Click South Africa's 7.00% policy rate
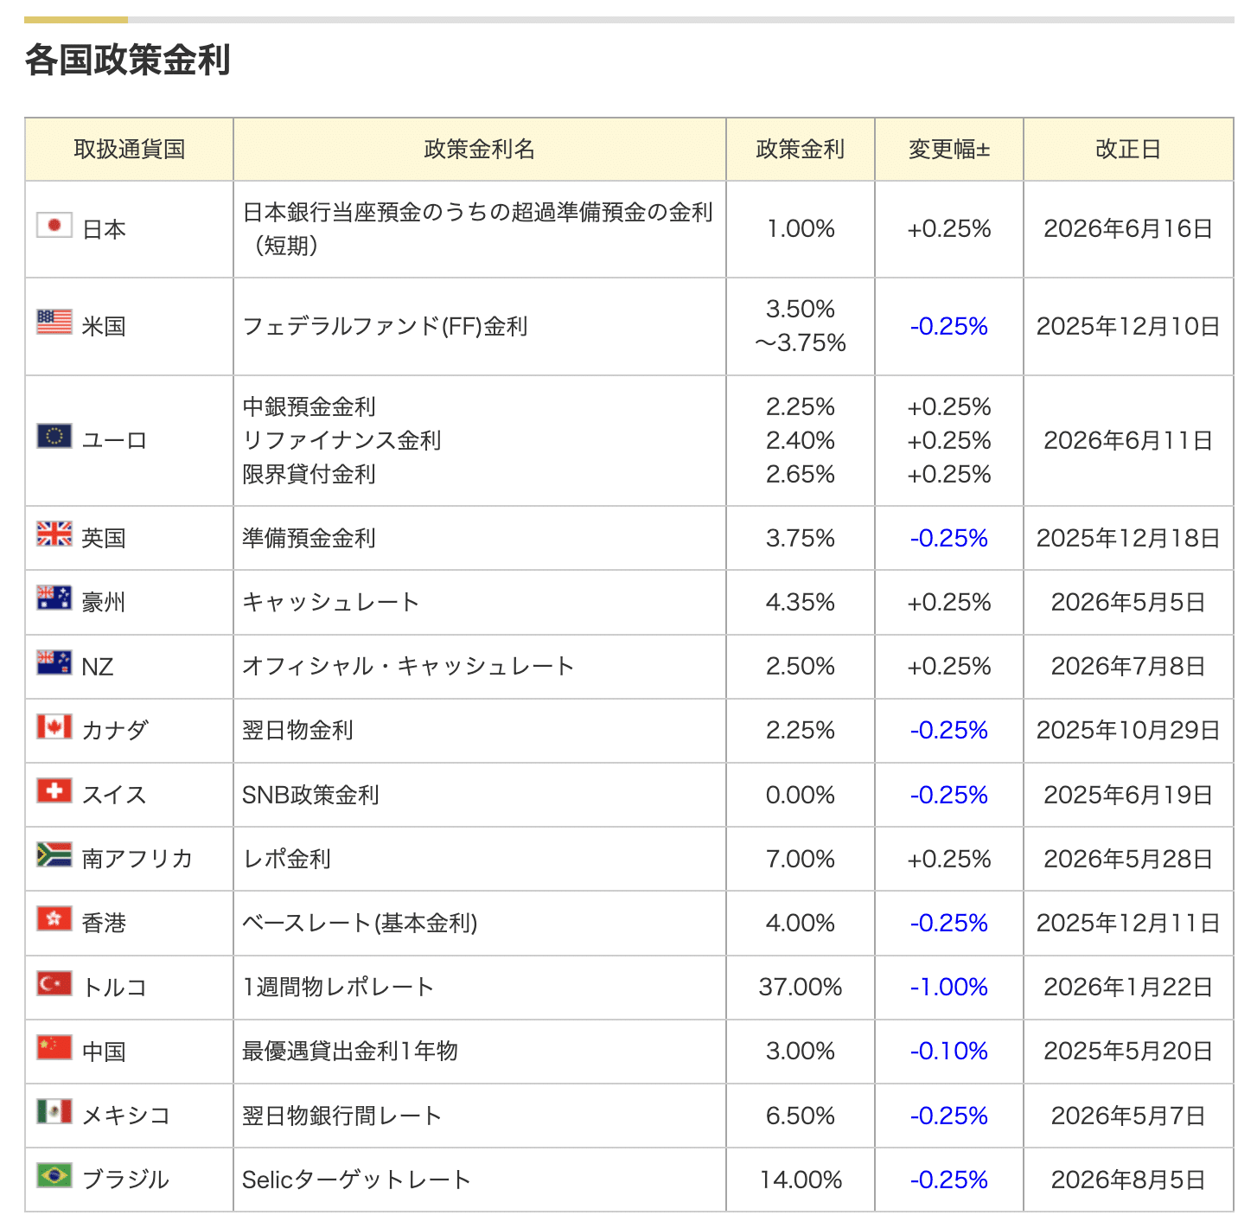This screenshot has height=1228, width=1257. [801, 859]
